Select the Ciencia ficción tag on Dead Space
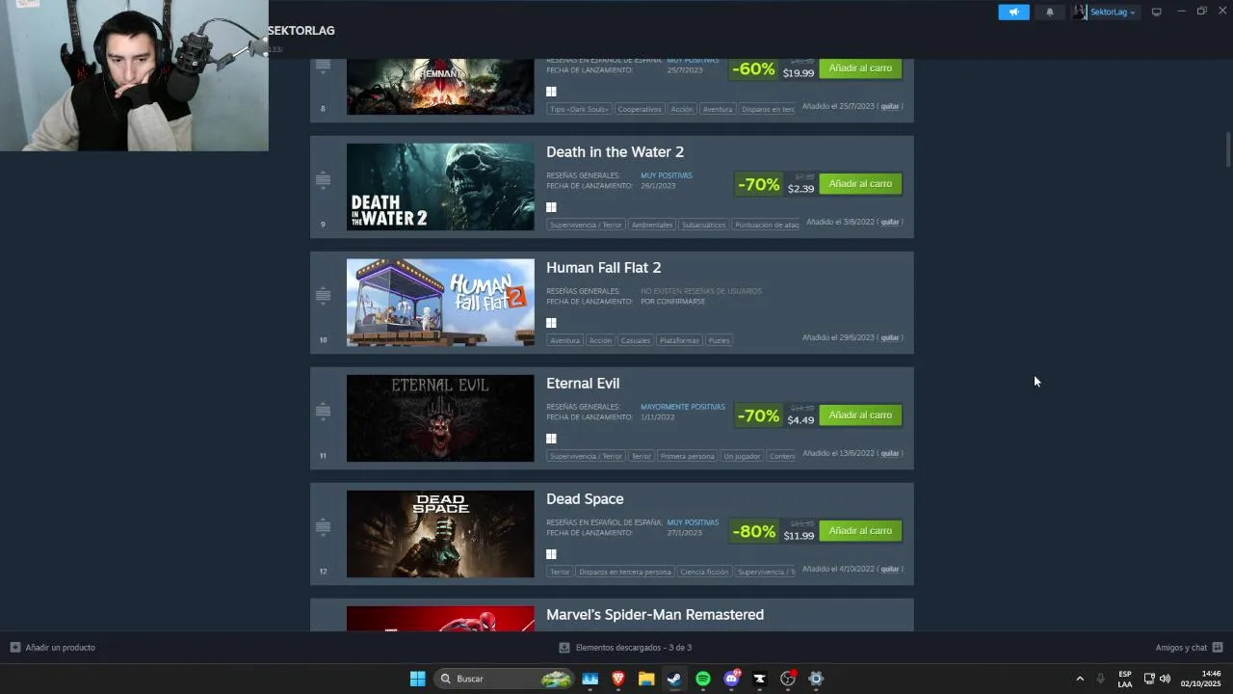 [704, 572]
